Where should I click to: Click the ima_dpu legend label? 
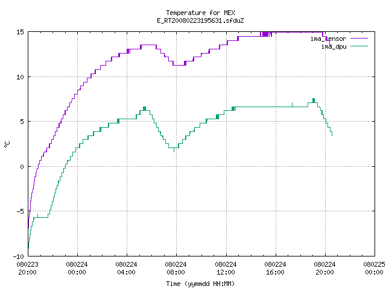pyautogui.click(x=334, y=46)
